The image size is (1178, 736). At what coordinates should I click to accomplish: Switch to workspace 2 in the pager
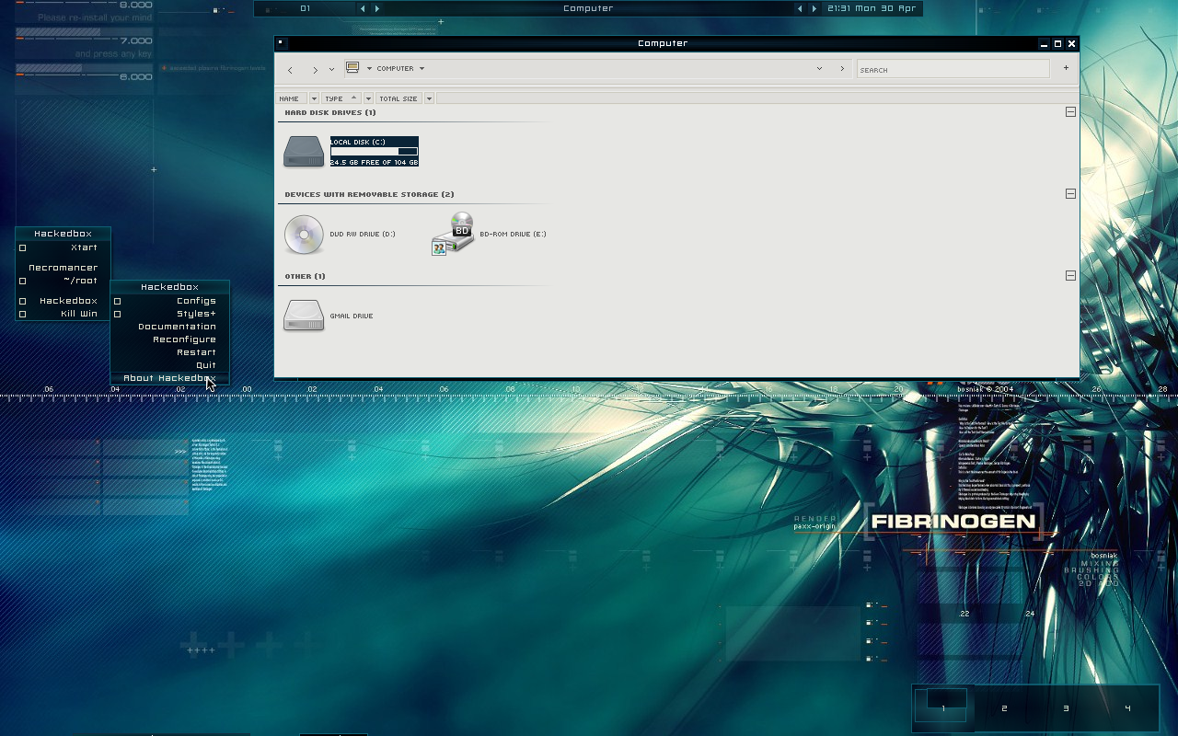1004,707
